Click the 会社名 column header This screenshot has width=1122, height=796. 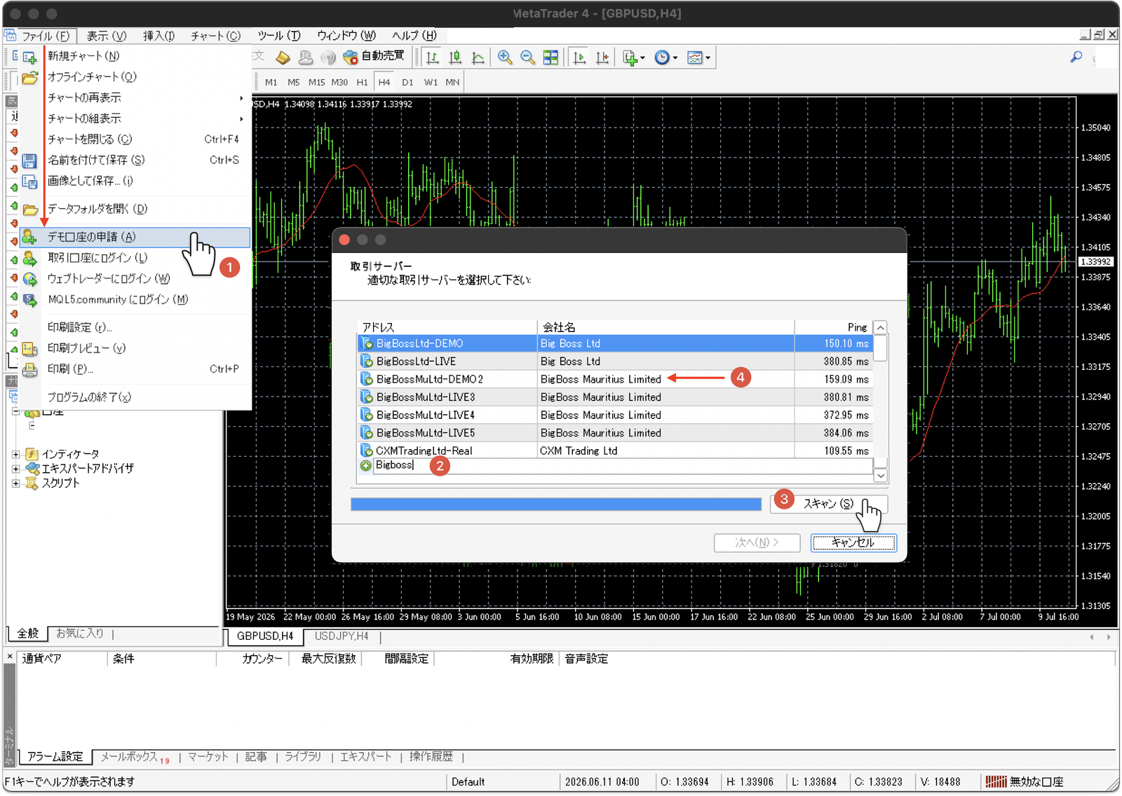point(665,327)
